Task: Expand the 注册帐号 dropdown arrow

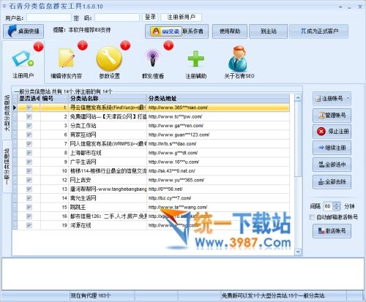Action: 348,99
